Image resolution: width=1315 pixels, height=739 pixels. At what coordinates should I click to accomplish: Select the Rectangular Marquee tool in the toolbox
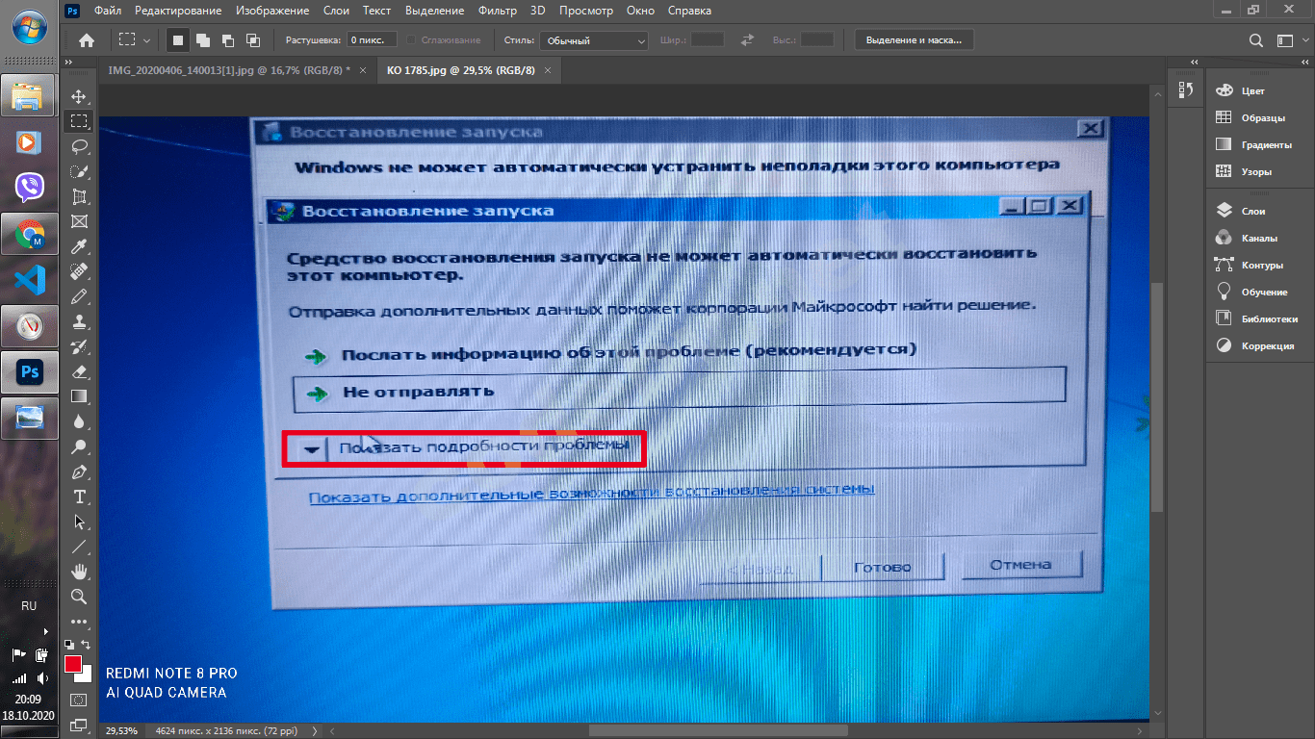click(x=79, y=121)
